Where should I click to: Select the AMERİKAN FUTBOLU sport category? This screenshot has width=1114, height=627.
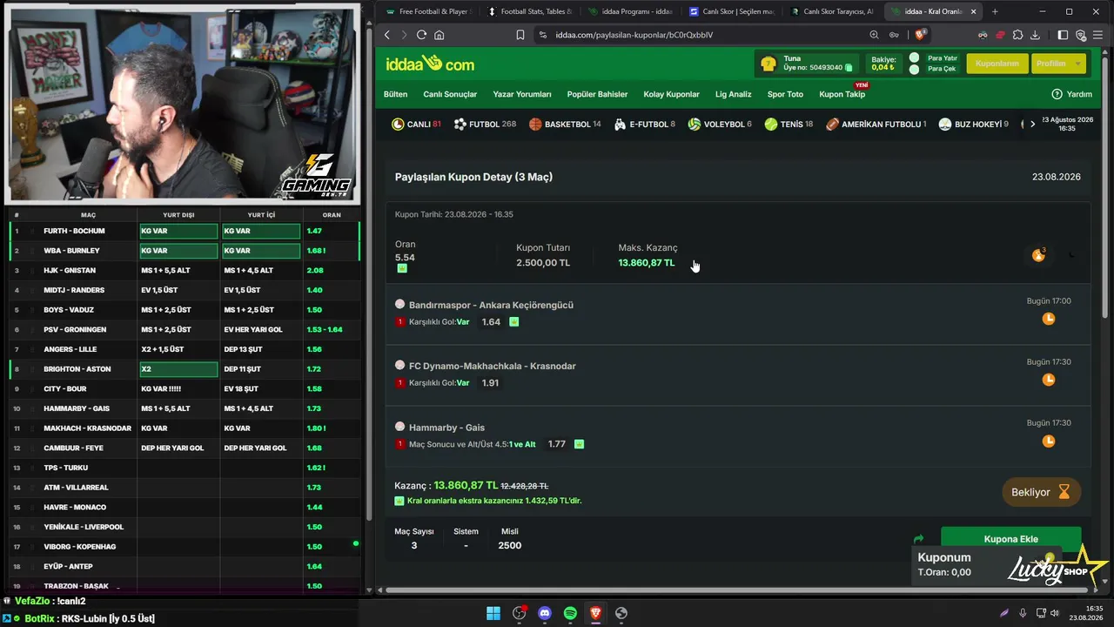876,125
